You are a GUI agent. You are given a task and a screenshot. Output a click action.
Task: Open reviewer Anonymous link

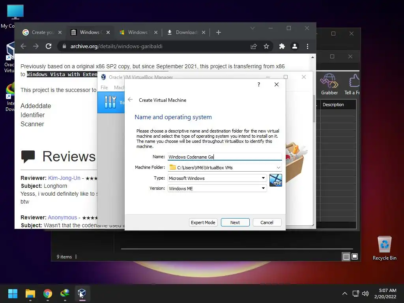(x=62, y=217)
